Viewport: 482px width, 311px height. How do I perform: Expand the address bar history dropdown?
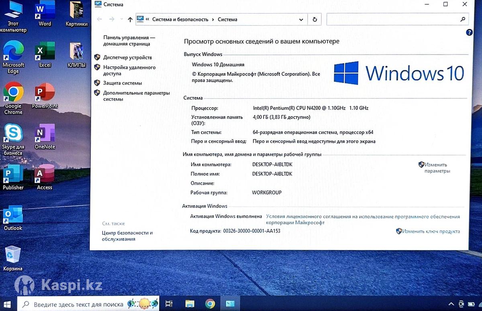[301, 19]
